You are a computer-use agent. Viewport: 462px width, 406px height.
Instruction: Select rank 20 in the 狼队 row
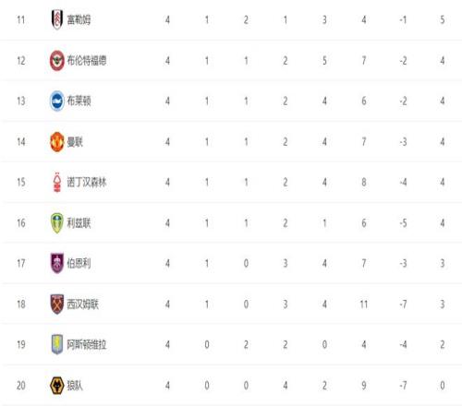[x=21, y=386]
